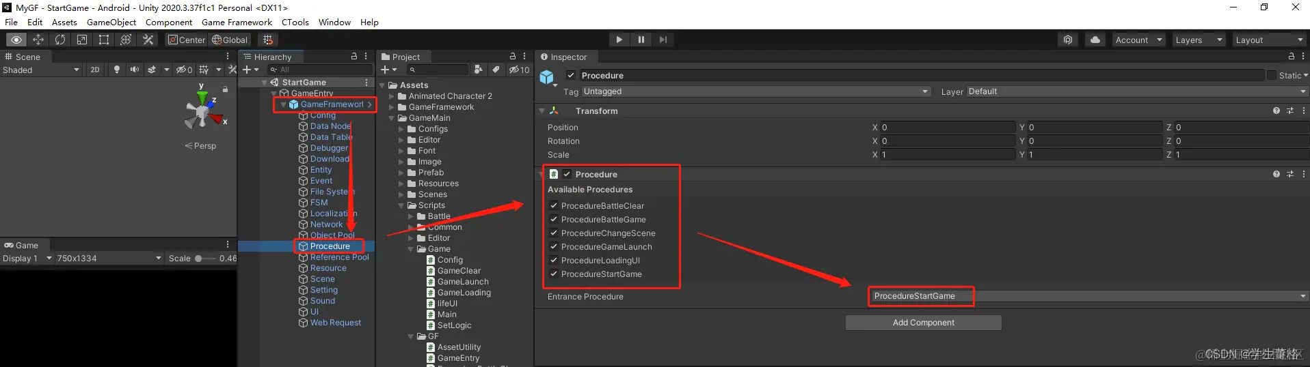The height and width of the screenshot is (367, 1310).
Task: Open Collab/services icon in toolbar
Action: 1068,40
